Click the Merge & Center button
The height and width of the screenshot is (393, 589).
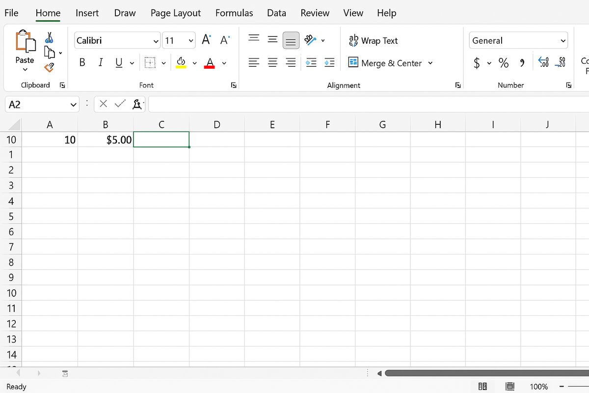pyautogui.click(x=385, y=63)
